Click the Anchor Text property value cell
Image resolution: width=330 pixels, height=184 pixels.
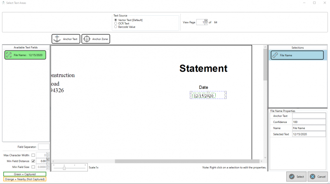click(x=311, y=116)
